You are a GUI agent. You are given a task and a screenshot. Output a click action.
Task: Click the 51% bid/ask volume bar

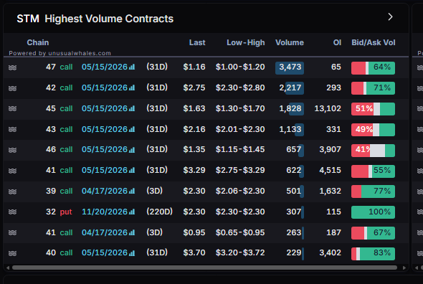(373, 109)
